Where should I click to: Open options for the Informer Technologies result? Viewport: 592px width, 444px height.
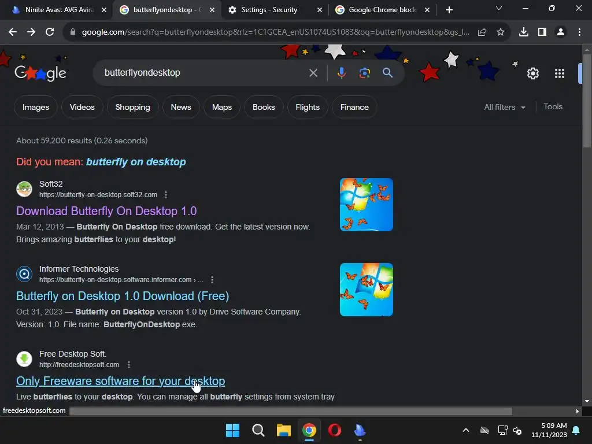pyautogui.click(x=212, y=280)
